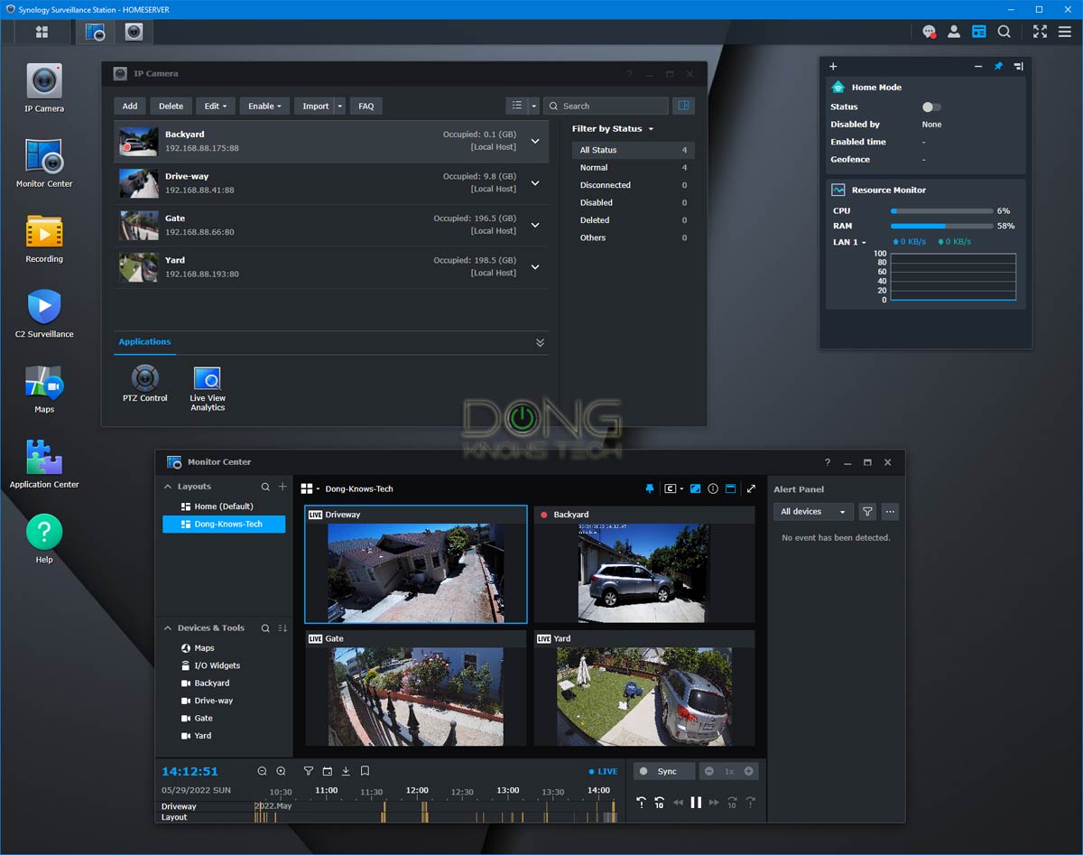Toggle the Sync button in Monitor Center
This screenshot has width=1083, height=855.
tap(664, 771)
